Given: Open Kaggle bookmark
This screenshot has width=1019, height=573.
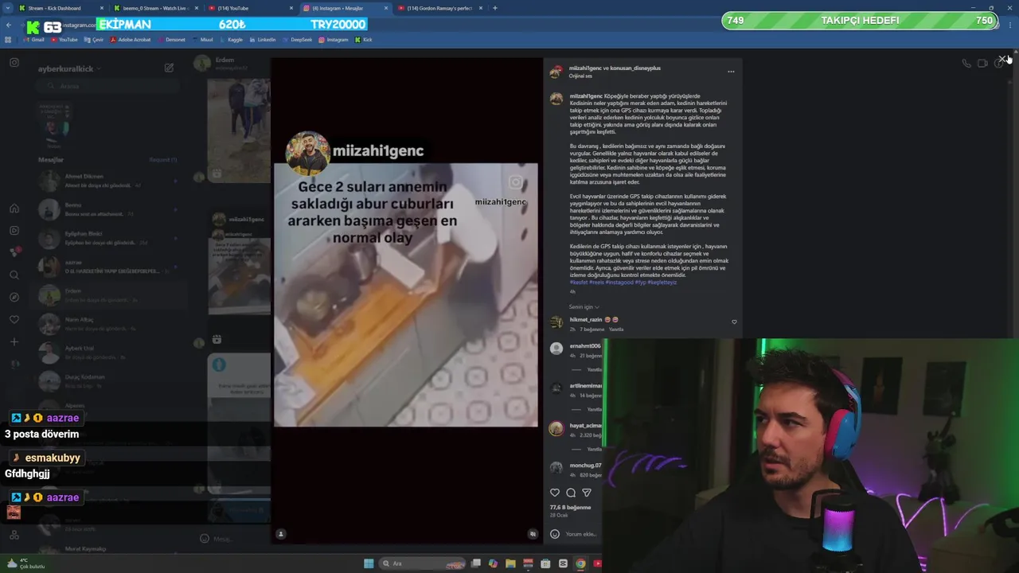Looking at the screenshot, I should pos(232,40).
